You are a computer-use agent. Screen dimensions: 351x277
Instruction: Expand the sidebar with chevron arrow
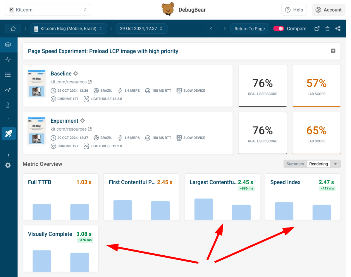point(8,155)
